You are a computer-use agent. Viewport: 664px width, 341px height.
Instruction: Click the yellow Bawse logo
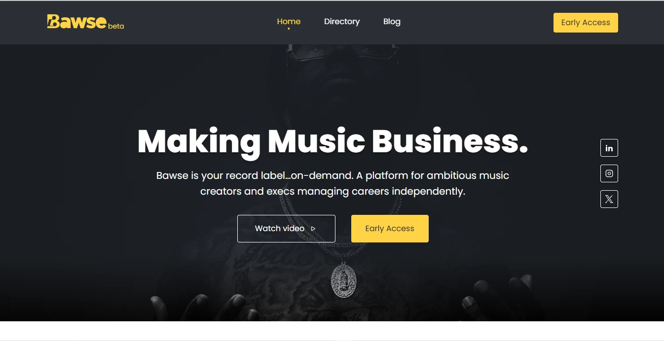click(77, 22)
